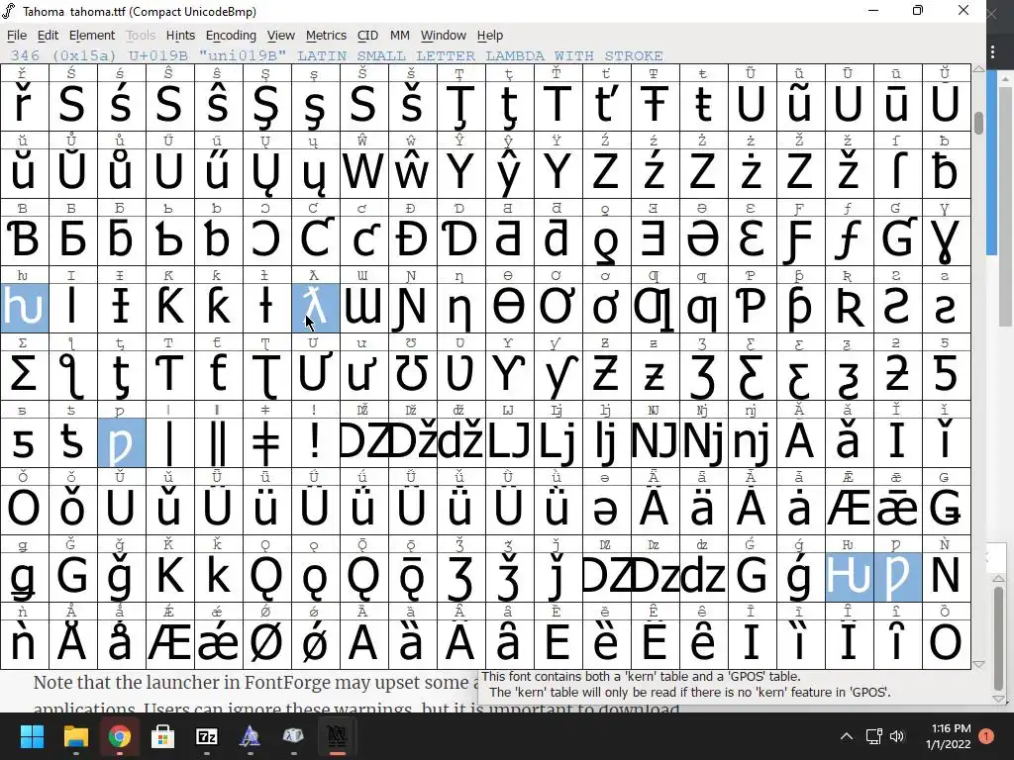Select the highlighted Hwair (Ƕ) glyph cell
This screenshot has width=1014, height=760.
coord(849,577)
